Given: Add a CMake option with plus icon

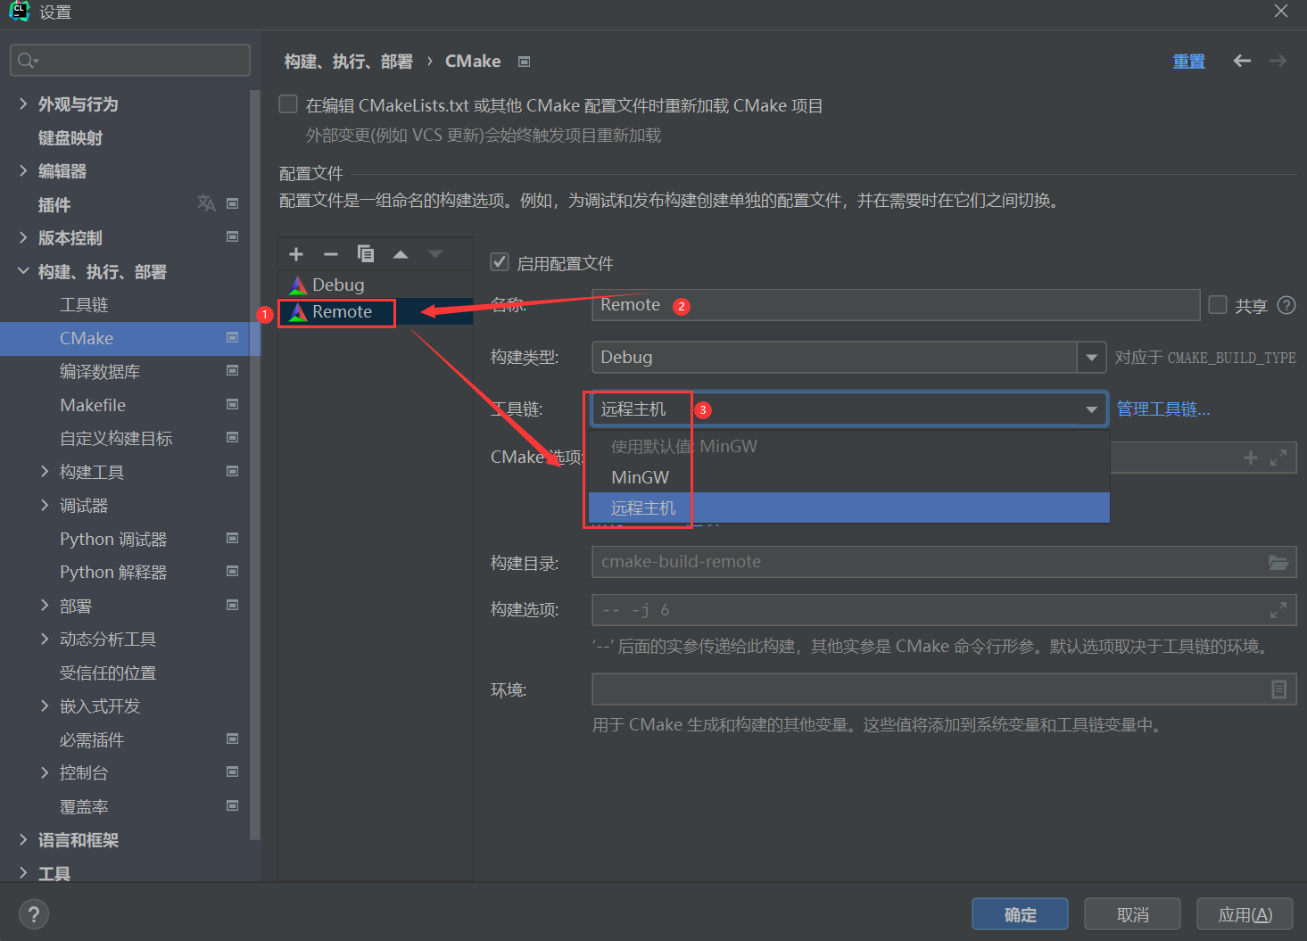Looking at the screenshot, I should (x=1251, y=458).
